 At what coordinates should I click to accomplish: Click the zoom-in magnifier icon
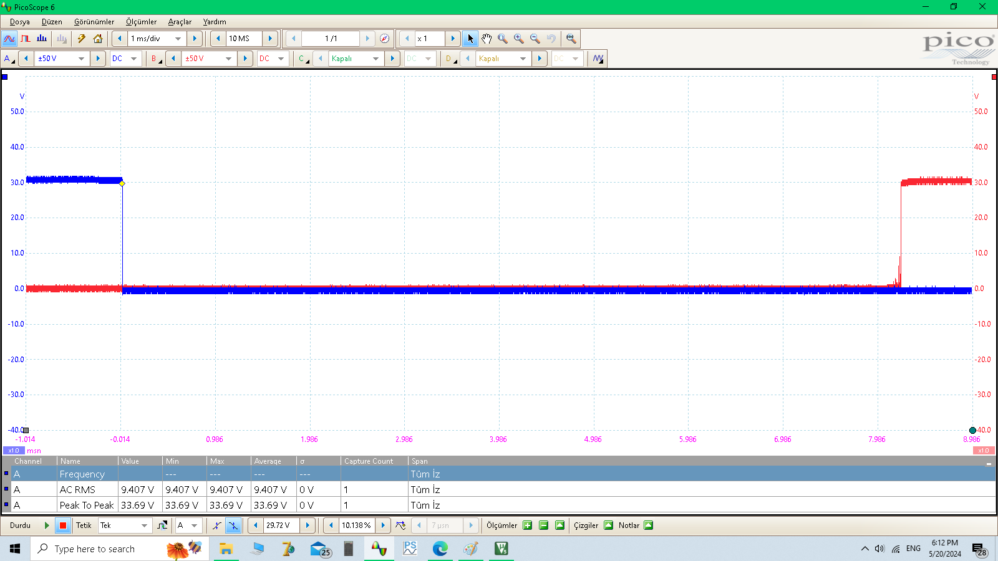pyautogui.click(x=519, y=39)
